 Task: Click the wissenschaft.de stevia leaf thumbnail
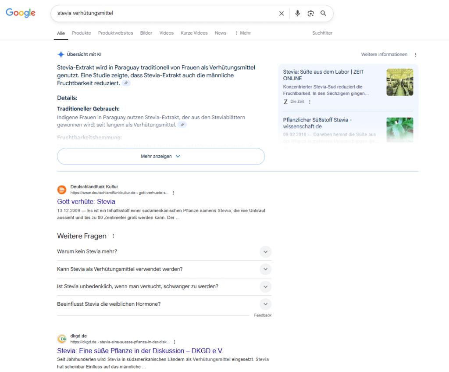pyautogui.click(x=400, y=129)
